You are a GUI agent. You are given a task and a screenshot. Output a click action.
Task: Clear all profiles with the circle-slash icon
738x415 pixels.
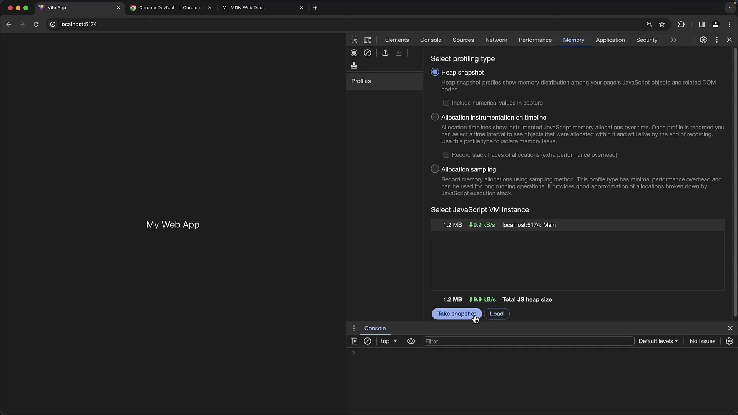click(367, 53)
